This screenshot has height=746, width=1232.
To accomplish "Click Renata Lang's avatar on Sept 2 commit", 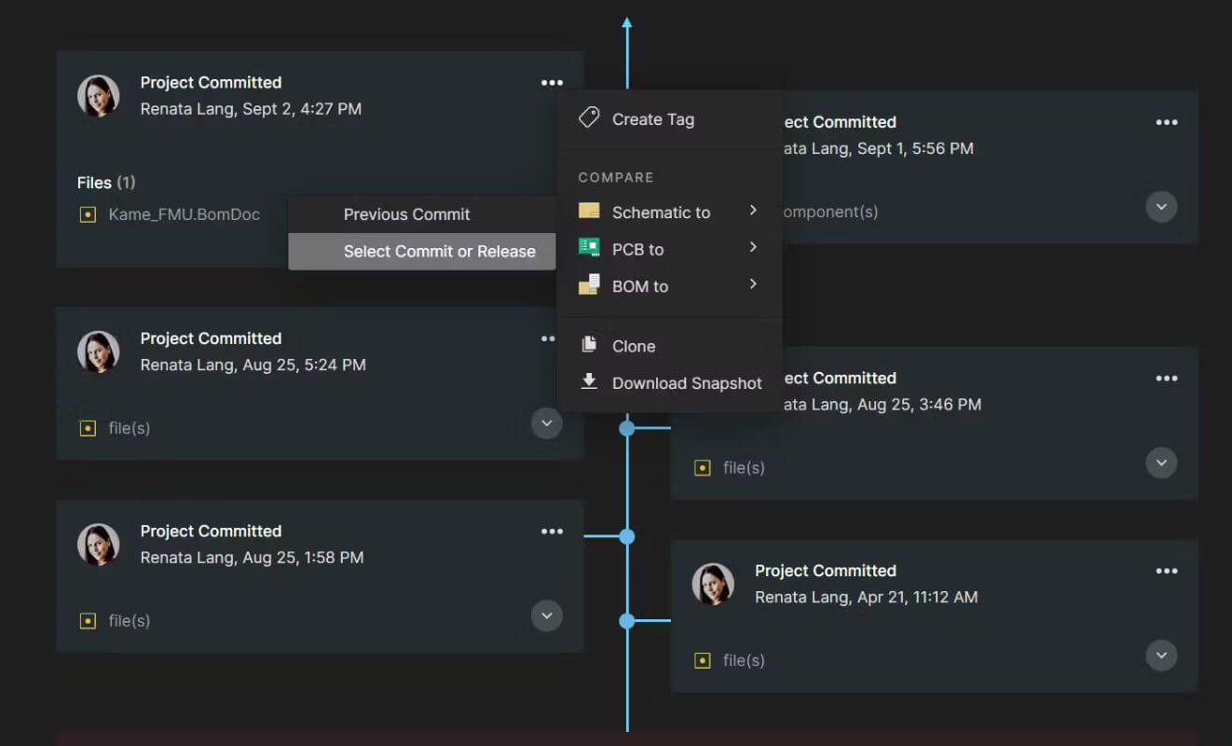I will 98,96.
